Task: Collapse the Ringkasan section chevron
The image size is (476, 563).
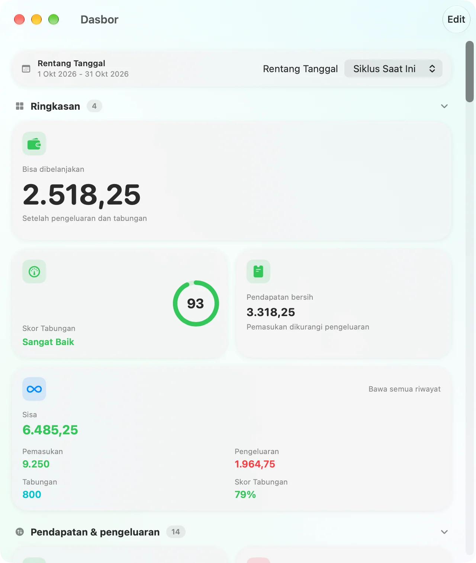Action: pos(444,106)
